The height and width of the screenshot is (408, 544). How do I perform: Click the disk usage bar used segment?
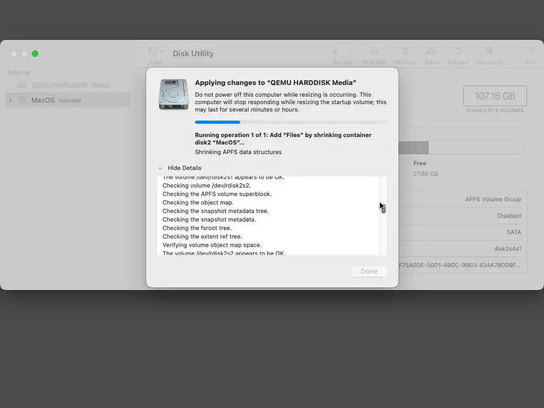413,148
